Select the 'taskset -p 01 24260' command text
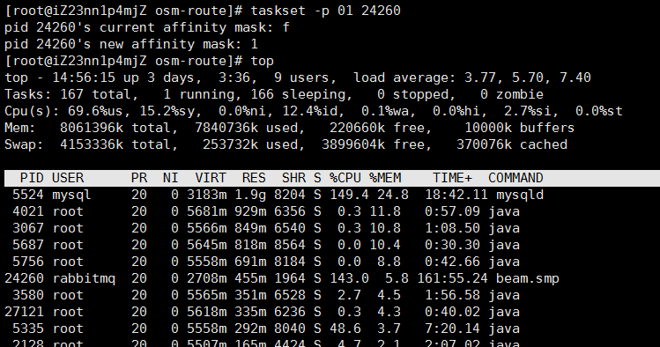 click(x=326, y=11)
